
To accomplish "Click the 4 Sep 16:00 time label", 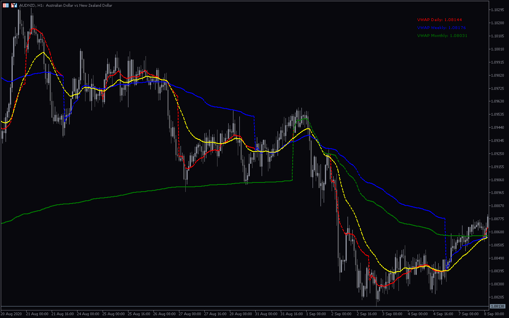I will click(x=444, y=314).
